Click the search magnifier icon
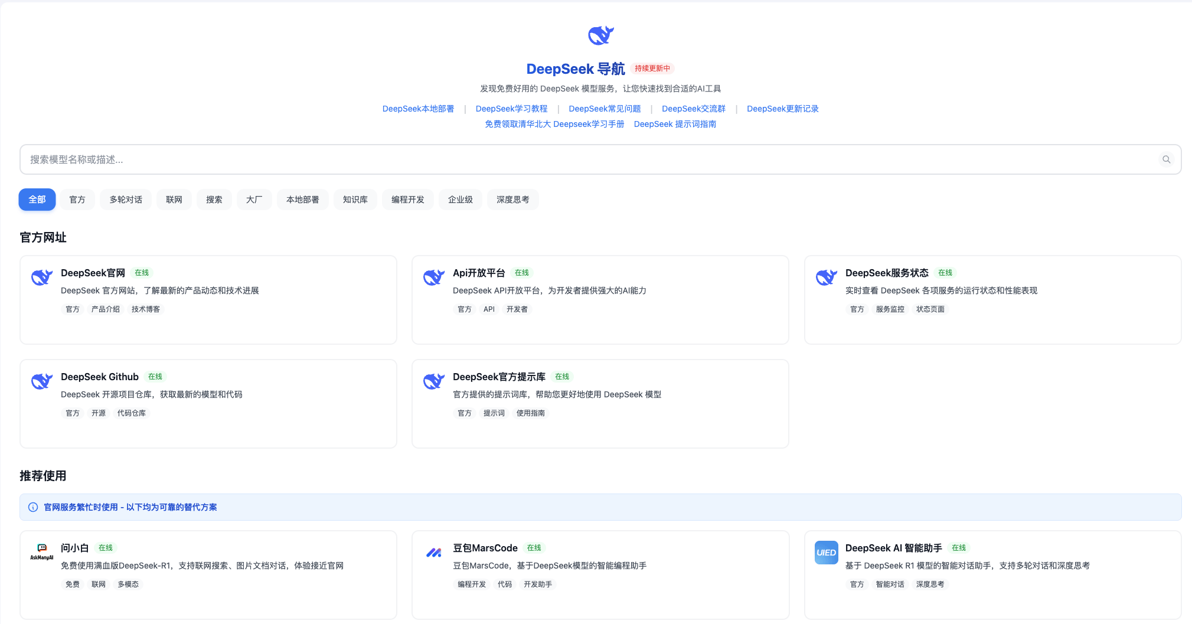The image size is (1192, 624). tap(1166, 159)
